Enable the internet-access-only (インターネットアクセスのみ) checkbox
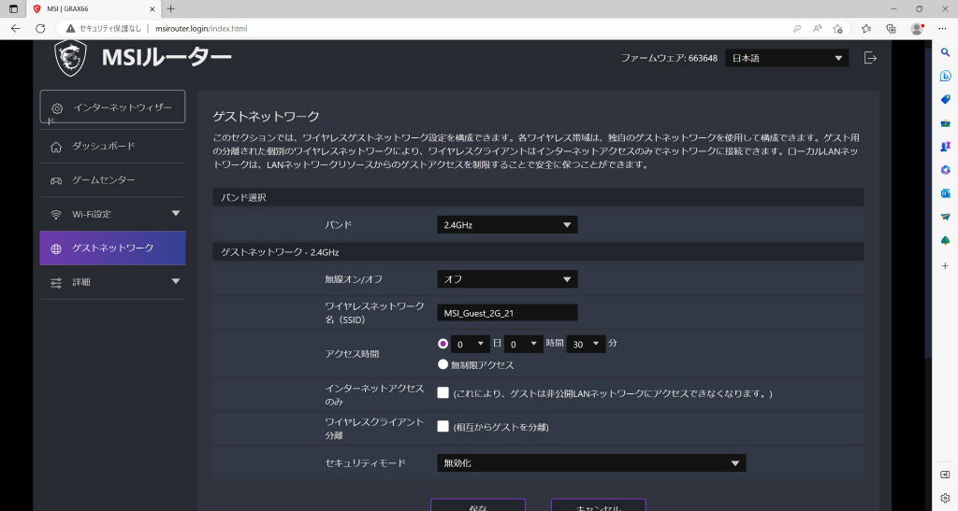The width and height of the screenshot is (958, 511). click(443, 393)
